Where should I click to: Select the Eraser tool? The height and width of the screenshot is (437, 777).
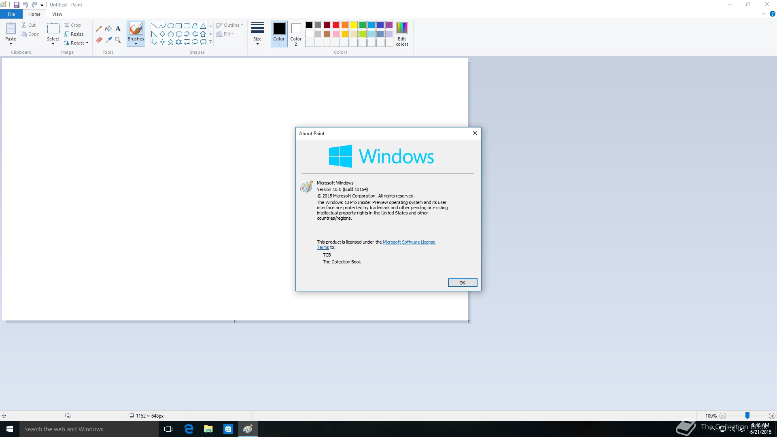click(x=99, y=40)
